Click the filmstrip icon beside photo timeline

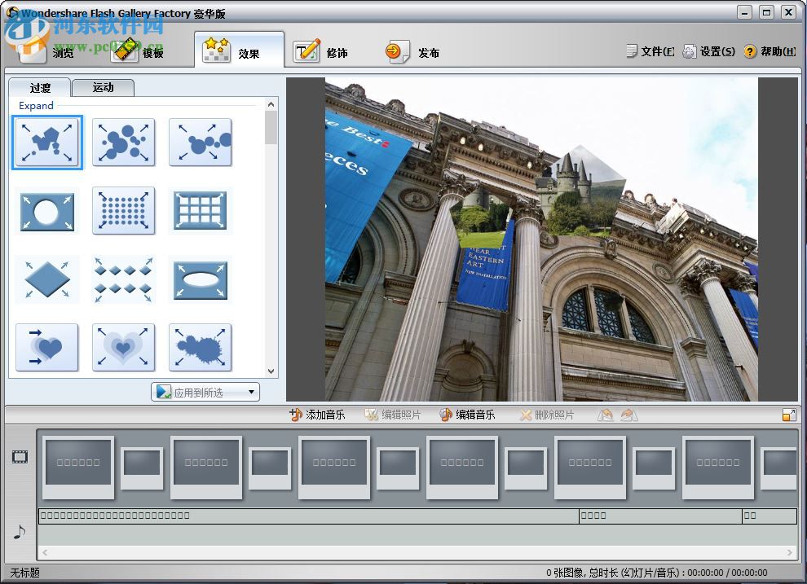(18, 459)
